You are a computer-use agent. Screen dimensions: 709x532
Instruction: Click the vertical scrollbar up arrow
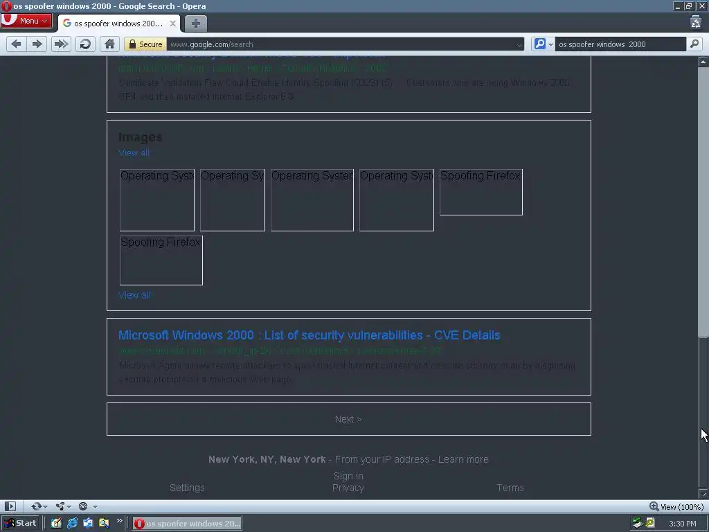pos(703,62)
